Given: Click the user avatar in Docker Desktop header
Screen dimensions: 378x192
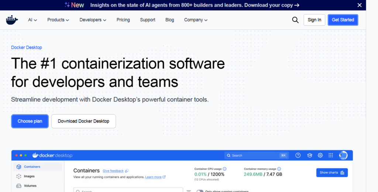Looking at the screenshot, I should click(343, 155).
